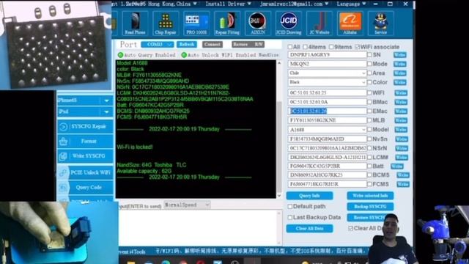Click Write button for WIFI row

(x=401, y=93)
